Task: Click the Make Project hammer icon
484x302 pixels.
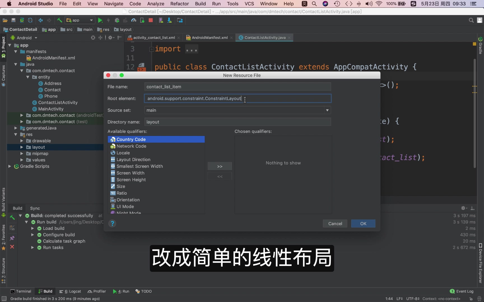Action: point(59,20)
